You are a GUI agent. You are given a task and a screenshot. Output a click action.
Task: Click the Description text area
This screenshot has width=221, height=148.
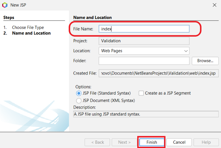(146, 114)
